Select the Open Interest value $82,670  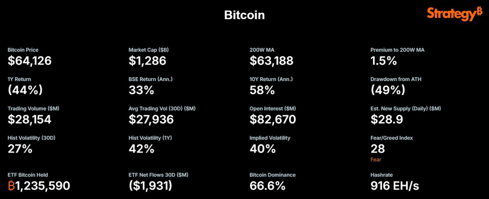pos(273,119)
